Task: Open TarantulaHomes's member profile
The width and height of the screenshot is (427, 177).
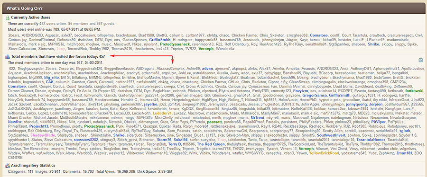Action: pos(371,140)
